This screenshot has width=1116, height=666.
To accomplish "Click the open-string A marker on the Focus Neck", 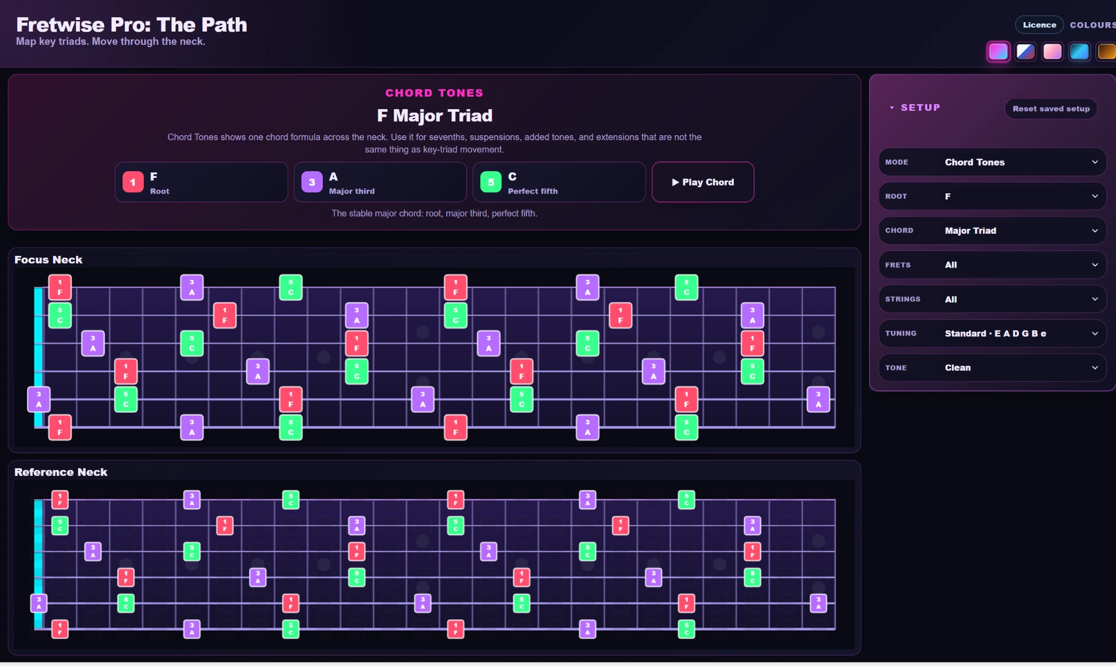I will click(39, 399).
